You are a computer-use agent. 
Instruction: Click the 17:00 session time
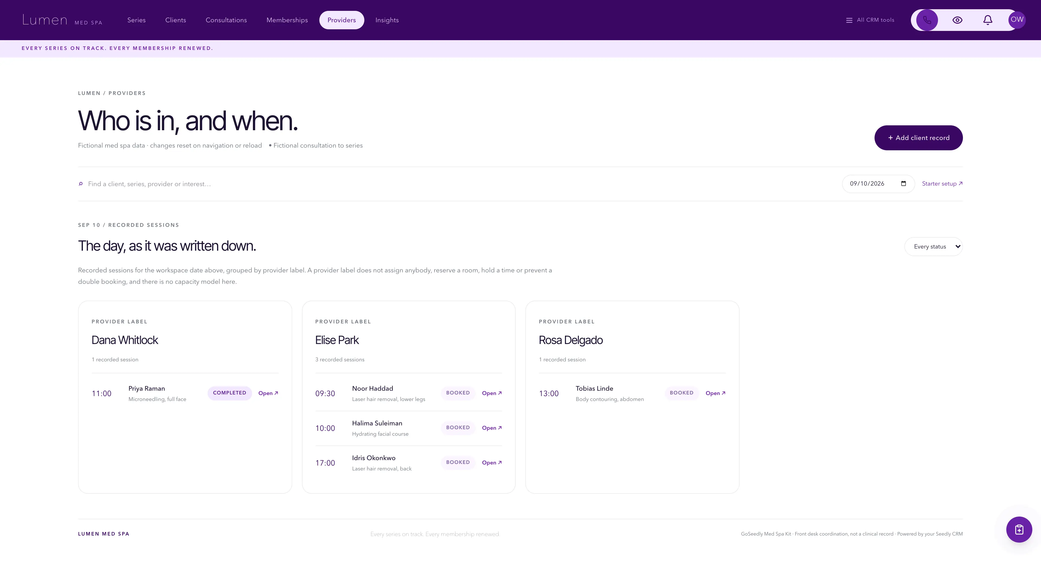pyautogui.click(x=325, y=463)
